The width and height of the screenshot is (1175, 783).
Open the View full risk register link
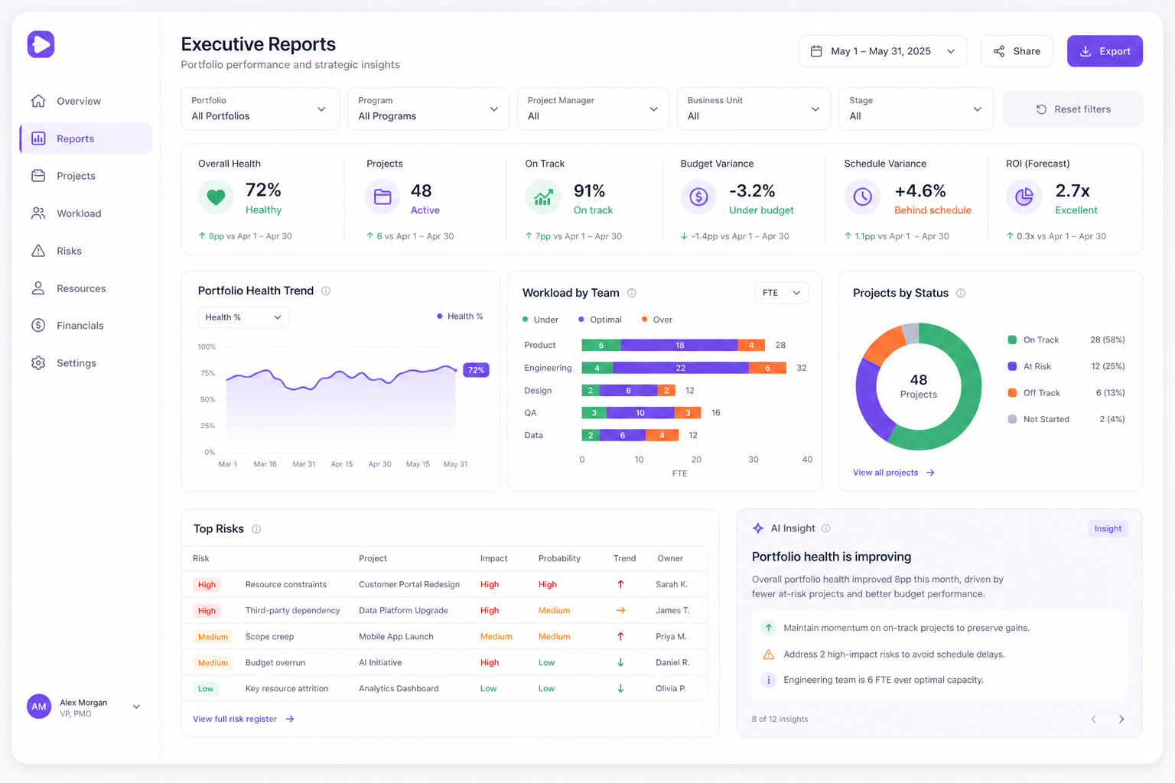(243, 719)
